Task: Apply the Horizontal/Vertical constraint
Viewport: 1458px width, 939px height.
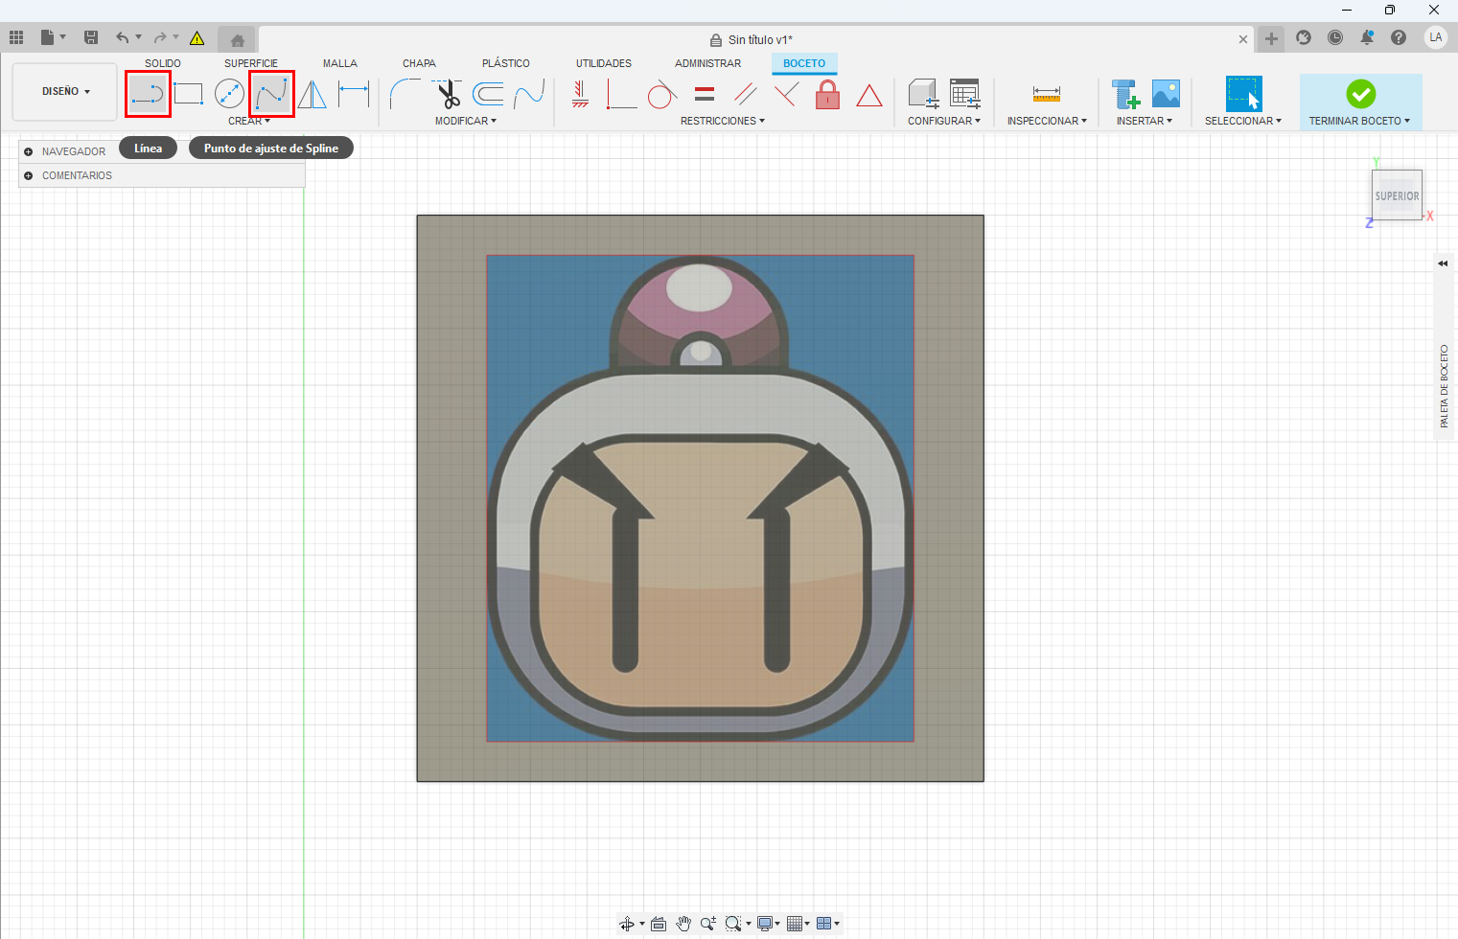Action: [580, 94]
